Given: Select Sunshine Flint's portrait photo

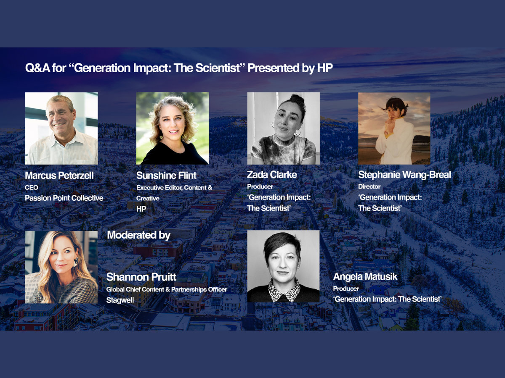Looking at the screenshot, I should [x=172, y=128].
